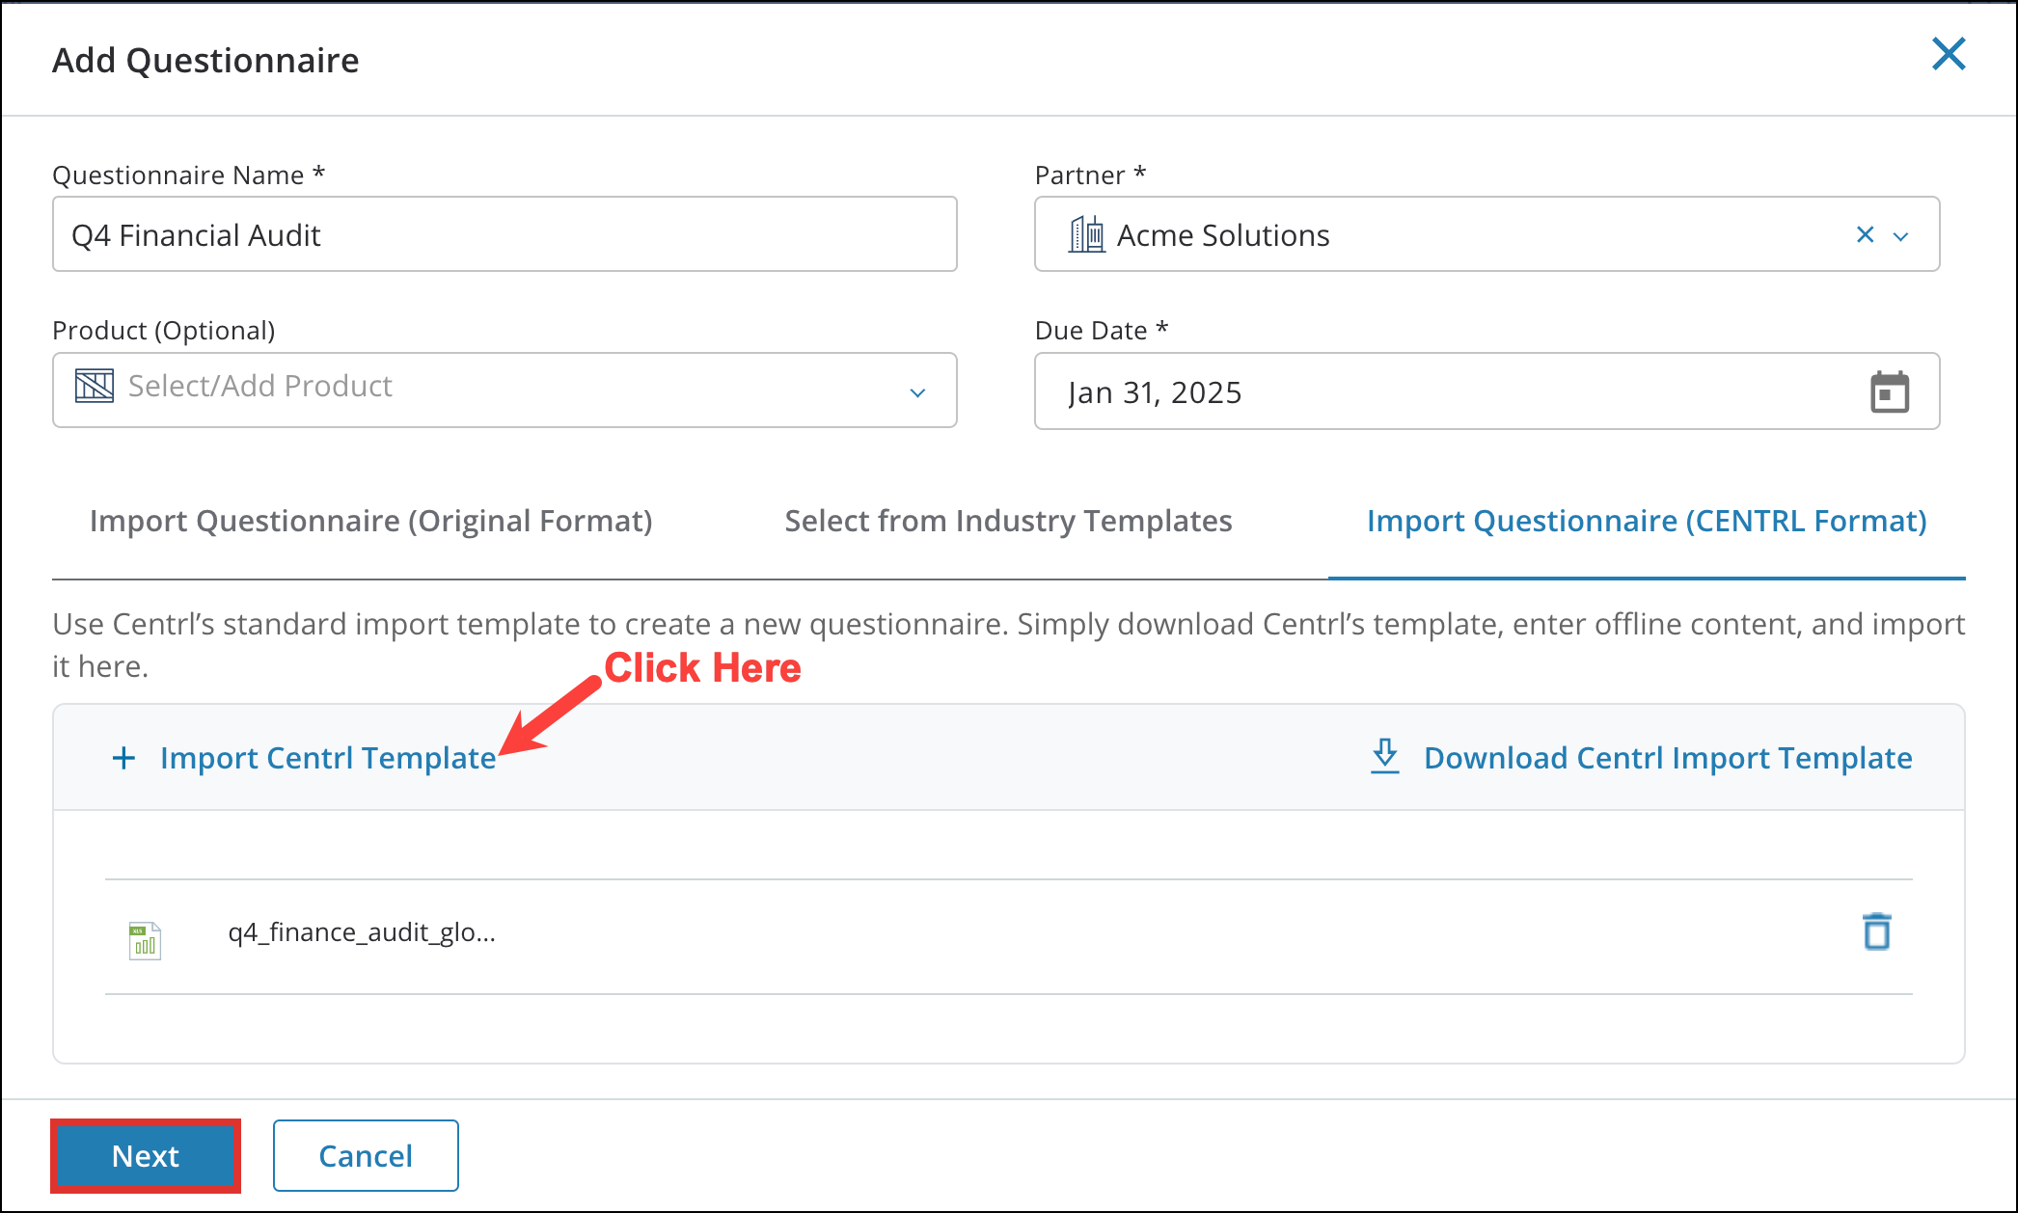2018x1213 pixels.
Task: Open the Select/Add Product dropdown
Action: pos(504,390)
